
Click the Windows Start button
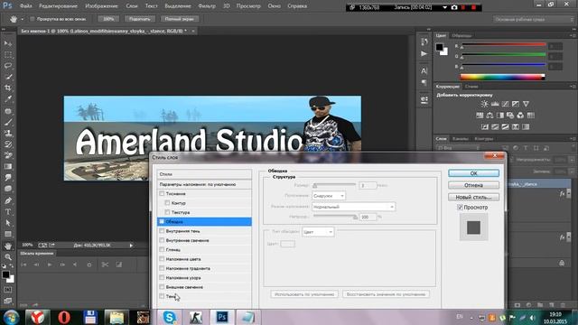coord(12,317)
